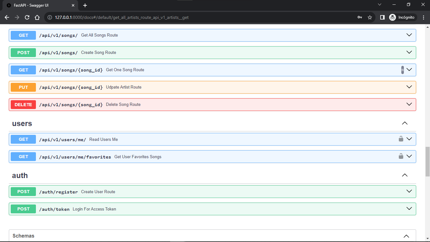Click the Create Song Route description
Screen dimensions: 430x242
tap(99, 52)
